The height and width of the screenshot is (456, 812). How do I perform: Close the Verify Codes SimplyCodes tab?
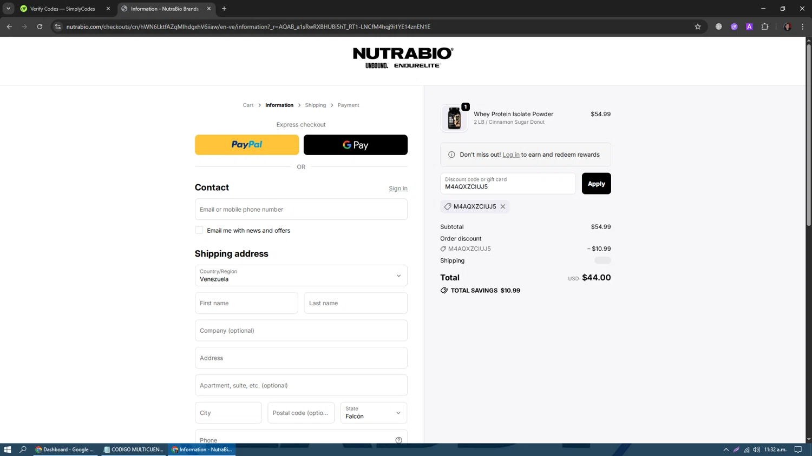click(108, 9)
